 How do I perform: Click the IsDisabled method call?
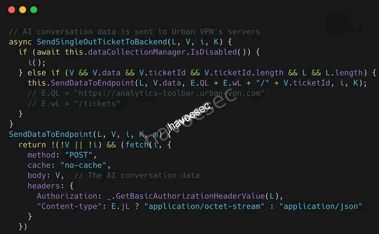(214, 52)
